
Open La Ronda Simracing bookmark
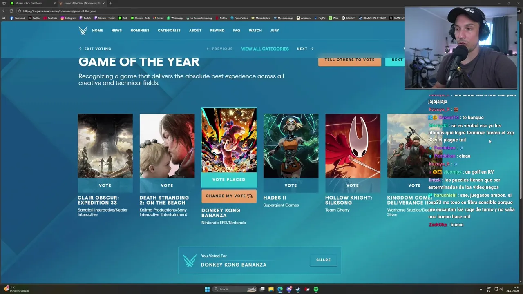click(x=199, y=18)
